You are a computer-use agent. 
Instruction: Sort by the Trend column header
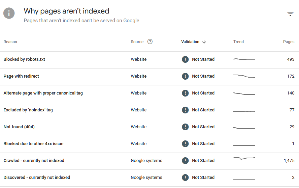[238, 42]
